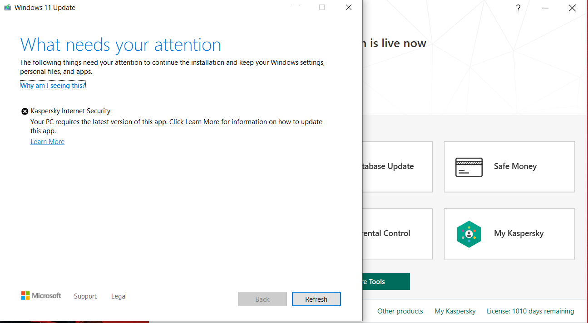588x323 pixels.
Task: Click the More Tools green button
Action: point(386,281)
